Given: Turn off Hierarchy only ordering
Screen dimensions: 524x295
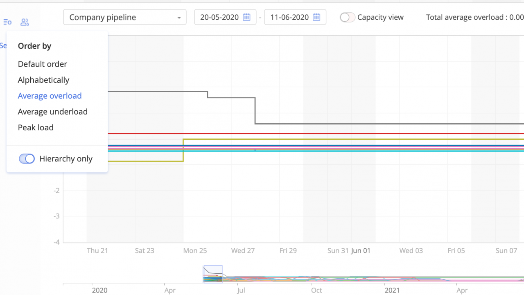Looking at the screenshot, I should (27, 159).
